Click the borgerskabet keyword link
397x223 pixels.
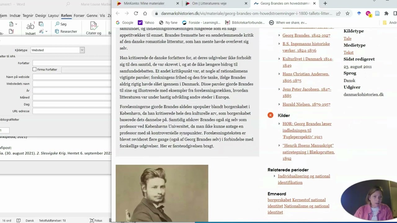coord(279,200)
